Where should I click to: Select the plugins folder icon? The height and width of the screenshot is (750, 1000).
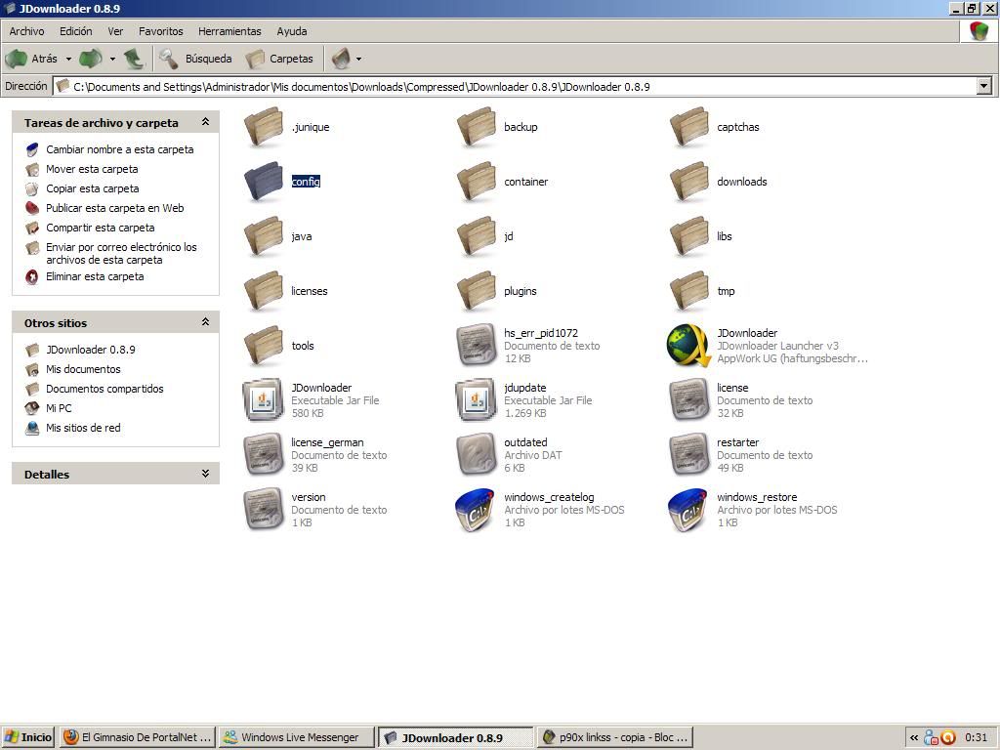point(477,291)
